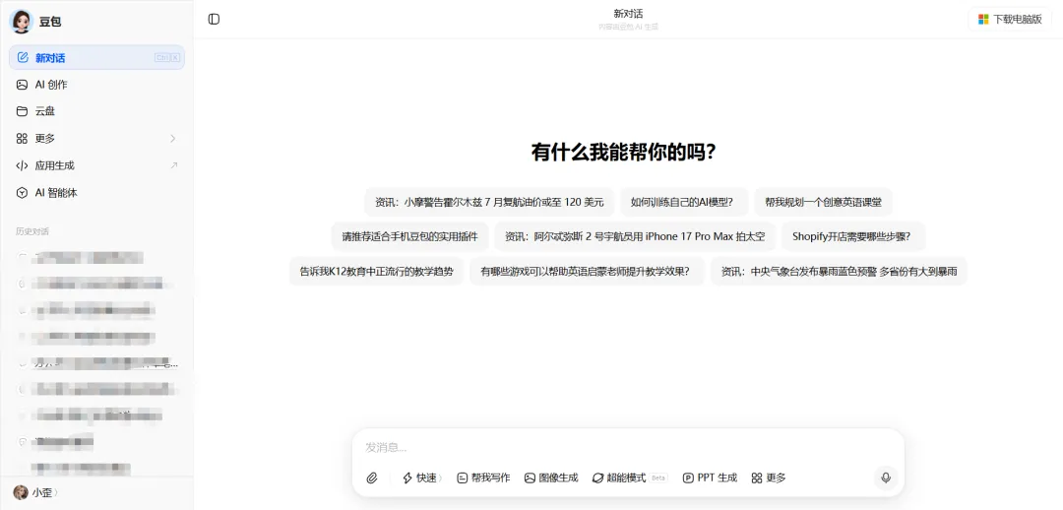Choose PPT 生成 tool
Viewport: 1063px width, 510px height.
click(x=711, y=478)
